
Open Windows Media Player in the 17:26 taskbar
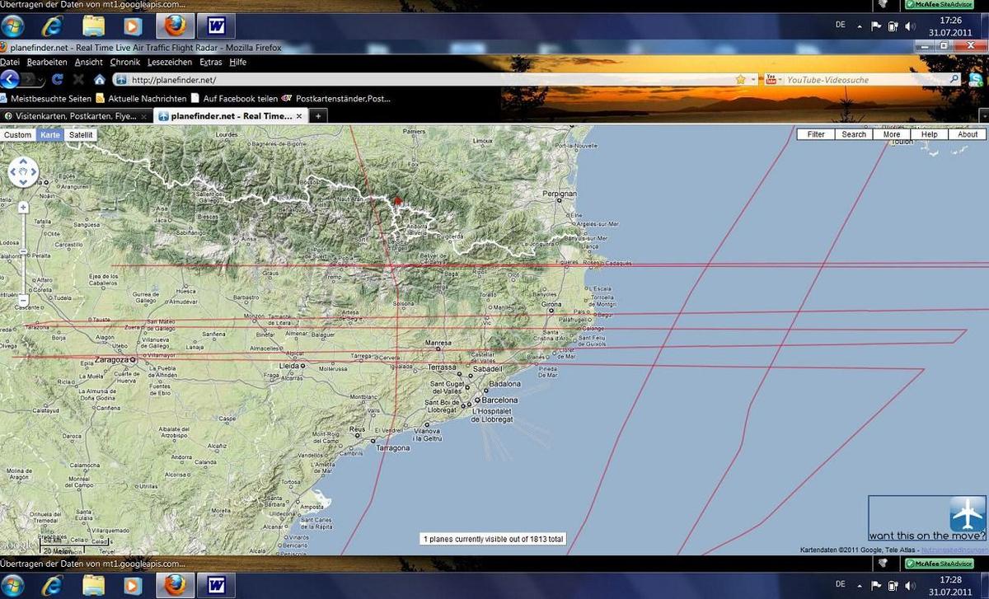pos(134,26)
